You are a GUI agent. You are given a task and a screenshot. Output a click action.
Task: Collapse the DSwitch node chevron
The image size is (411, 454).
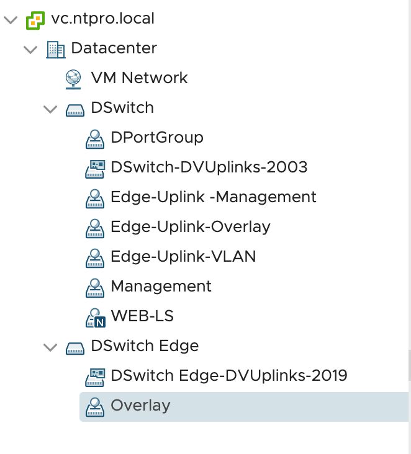coord(50,109)
